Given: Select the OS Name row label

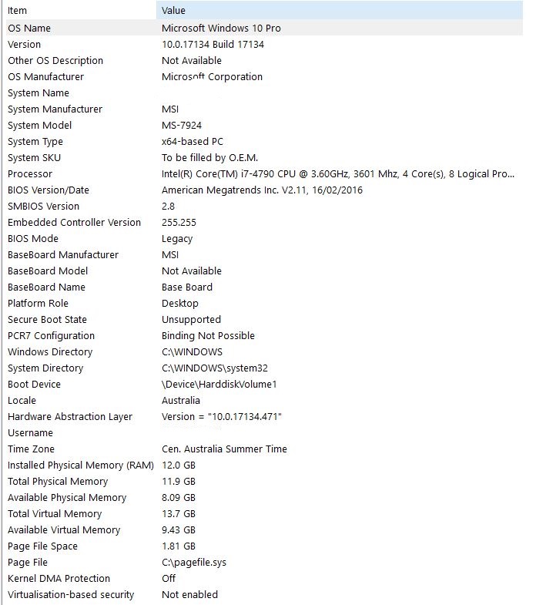Looking at the screenshot, I should pos(29,29).
